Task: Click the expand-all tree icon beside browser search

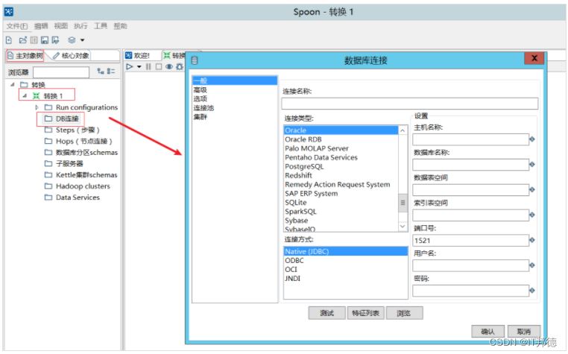Action: coord(100,72)
